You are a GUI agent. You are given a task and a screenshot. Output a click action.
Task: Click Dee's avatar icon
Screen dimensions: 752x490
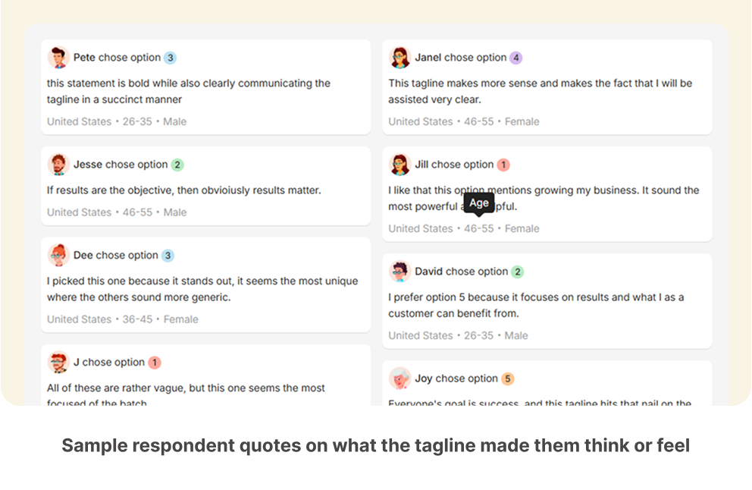tap(58, 256)
